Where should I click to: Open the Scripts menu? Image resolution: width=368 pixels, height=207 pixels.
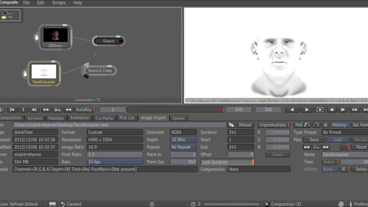click(x=59, y=3)
